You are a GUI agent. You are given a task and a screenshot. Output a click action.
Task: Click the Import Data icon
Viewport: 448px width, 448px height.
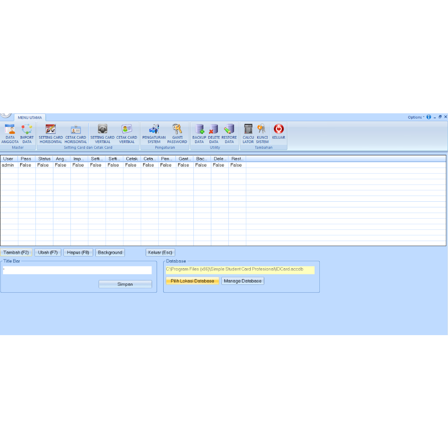[27, 133]
